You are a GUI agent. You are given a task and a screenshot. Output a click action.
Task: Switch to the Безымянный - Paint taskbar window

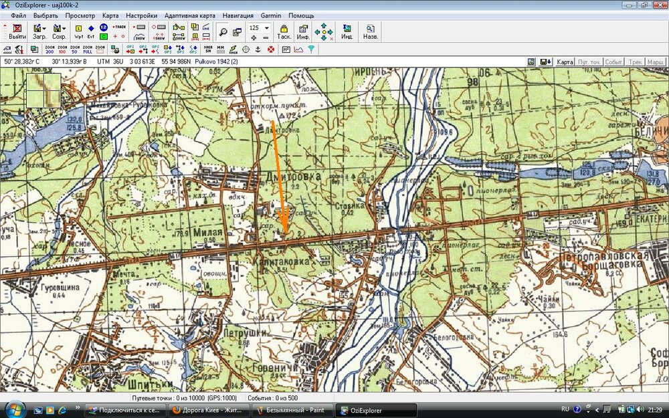point(292,410)
